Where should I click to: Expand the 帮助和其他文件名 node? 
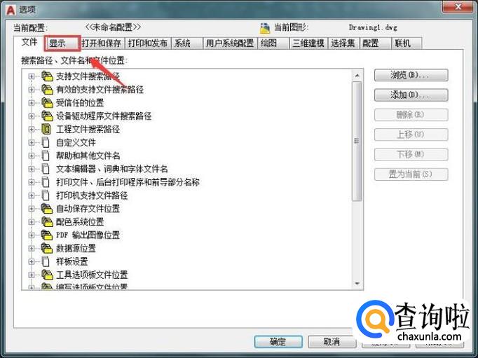(32, 156)
